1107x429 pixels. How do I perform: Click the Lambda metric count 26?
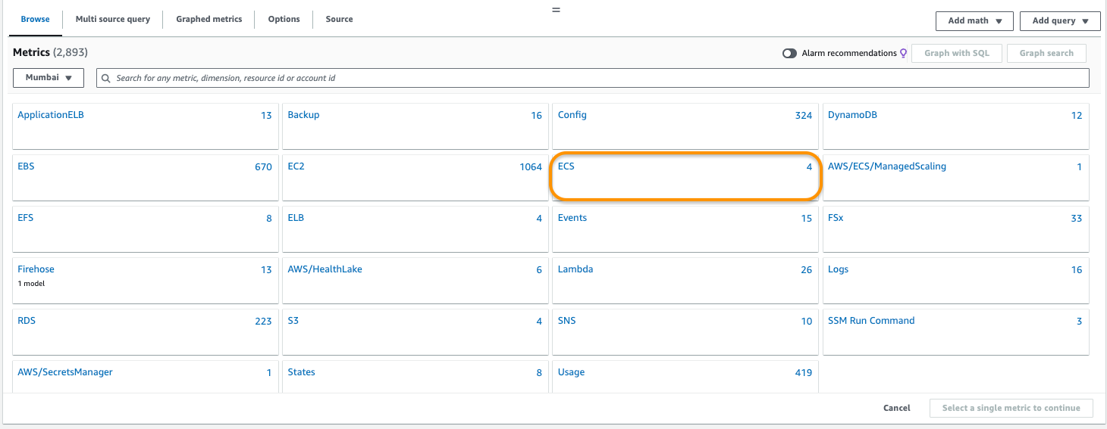coord(806,270)
